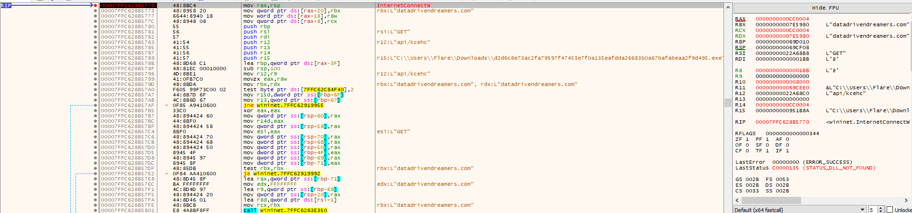Image resolution: width=912 pixels, height=213 pixels.
Task: Click the disassembly vertical scrollbar thumb
Action: (x=728, y=102)
